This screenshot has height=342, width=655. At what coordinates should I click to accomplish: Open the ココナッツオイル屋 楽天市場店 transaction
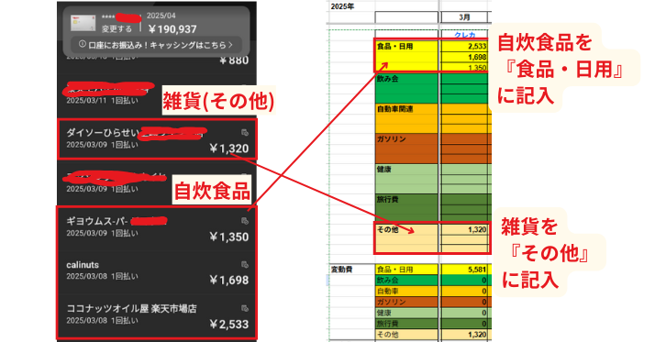tap(157, 316)
